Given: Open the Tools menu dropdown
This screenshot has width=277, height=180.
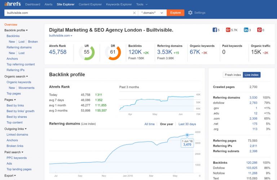Looking at the screenshot, I should (142, 4).
